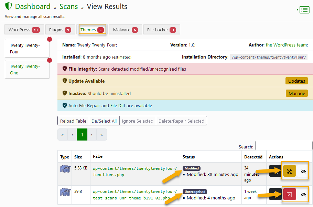Select the Twenty Twenty-Four theme item
The image size is (313, 207).
tap(28, 48)
